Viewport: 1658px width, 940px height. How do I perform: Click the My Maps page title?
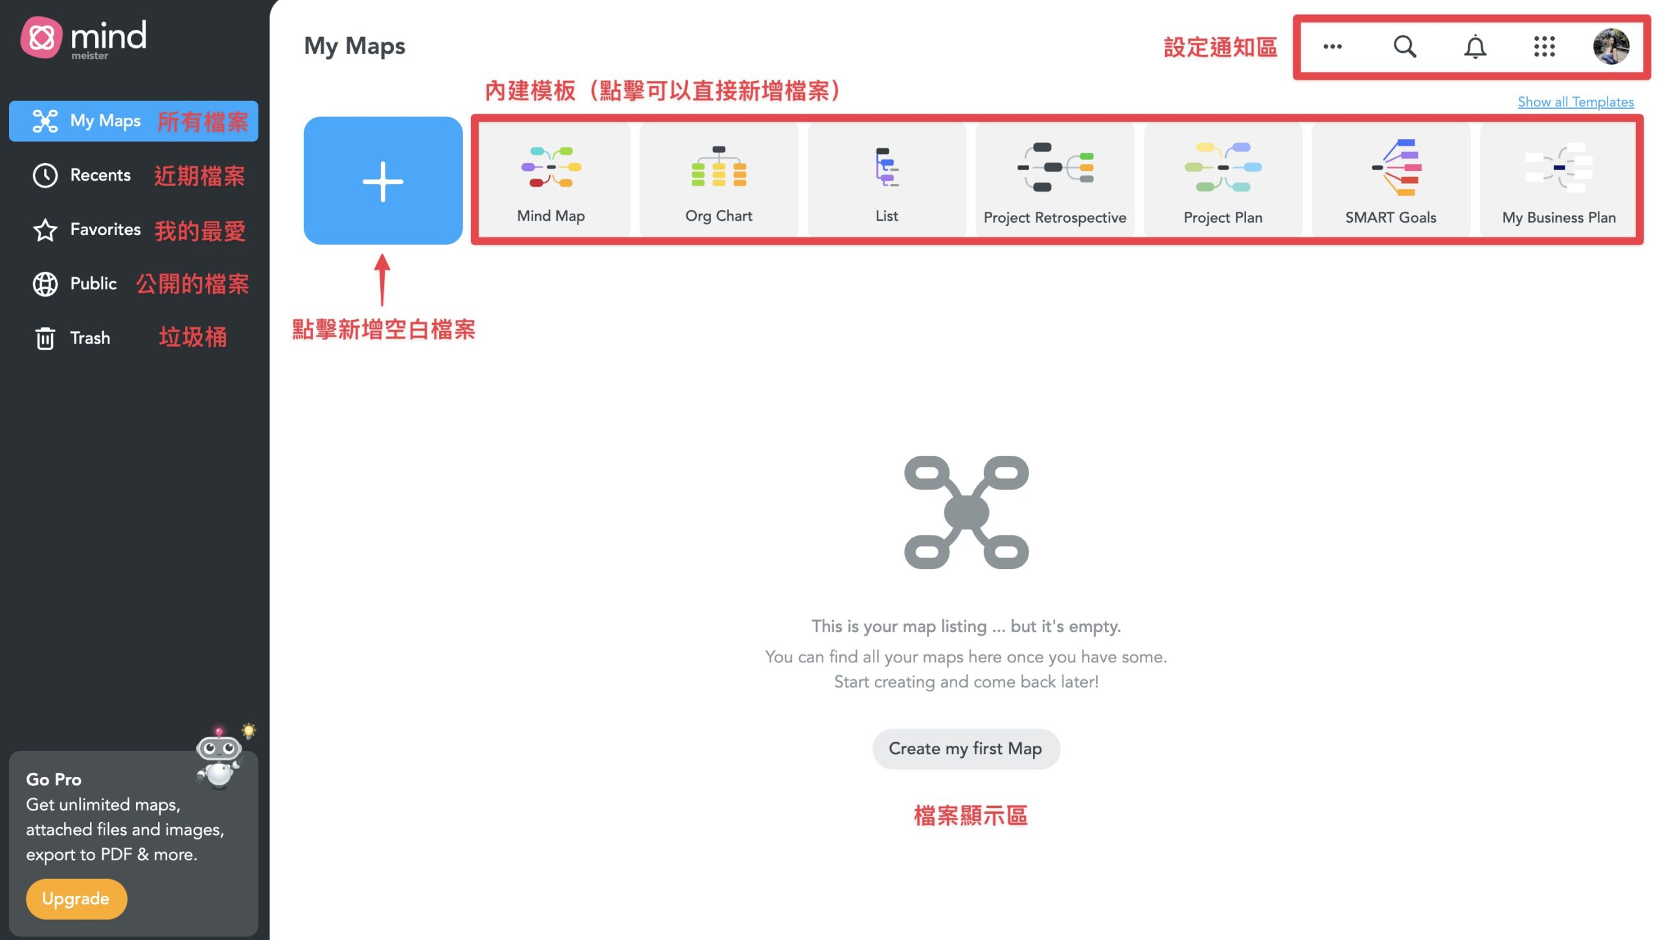(x=354, y=47)
